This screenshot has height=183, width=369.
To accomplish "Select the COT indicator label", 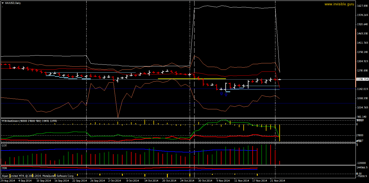I will tap(4, 146).
